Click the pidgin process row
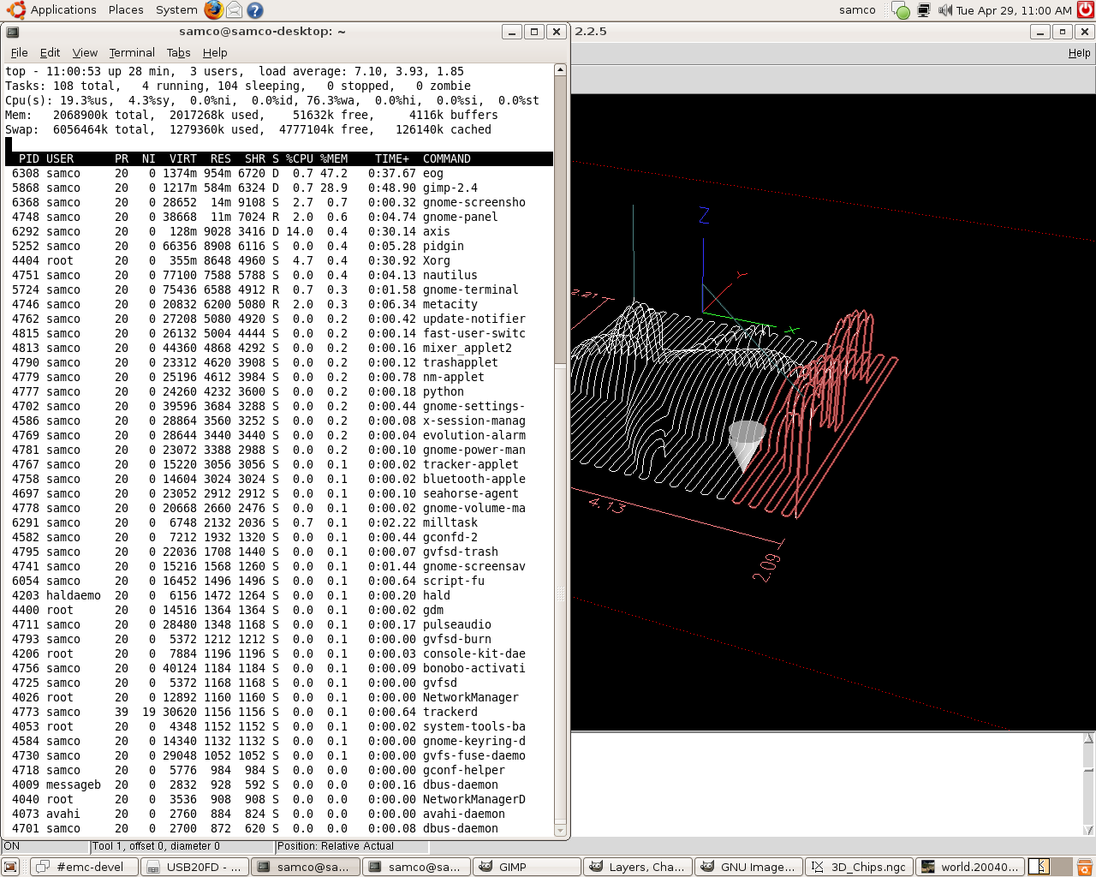Screen dimensions: 1096x877 279,246
